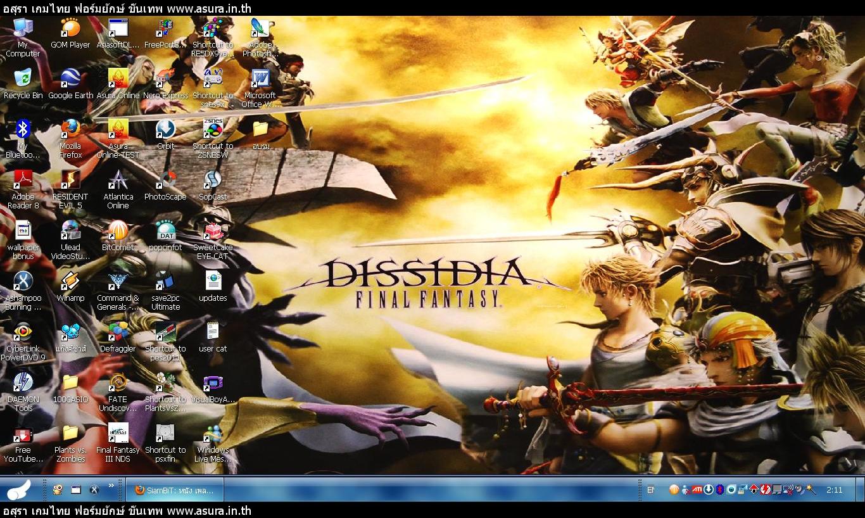The width and height of the screenshot is (865, 518).
Task: Open My Bluetooth Places icon
Action: (23, 139)
